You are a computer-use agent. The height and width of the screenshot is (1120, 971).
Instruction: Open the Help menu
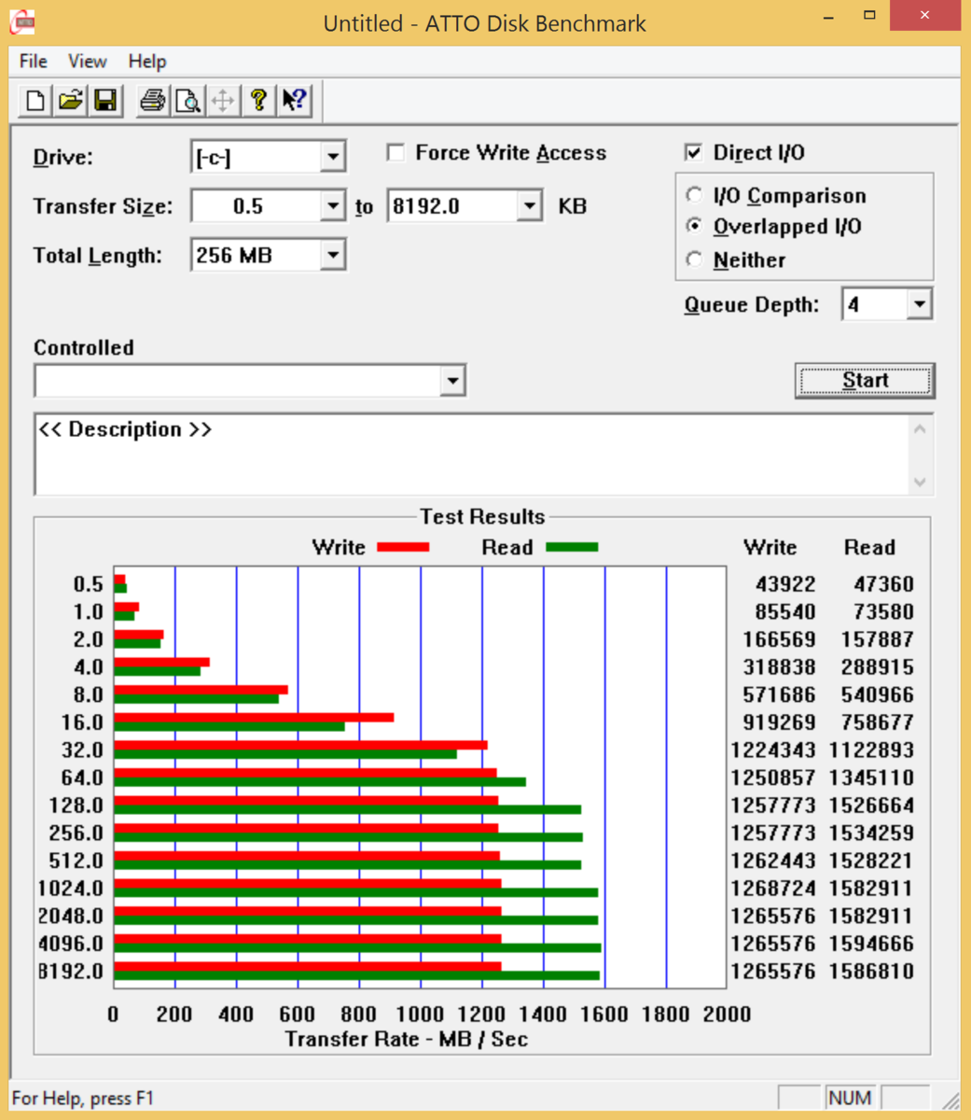pos(147,62)
